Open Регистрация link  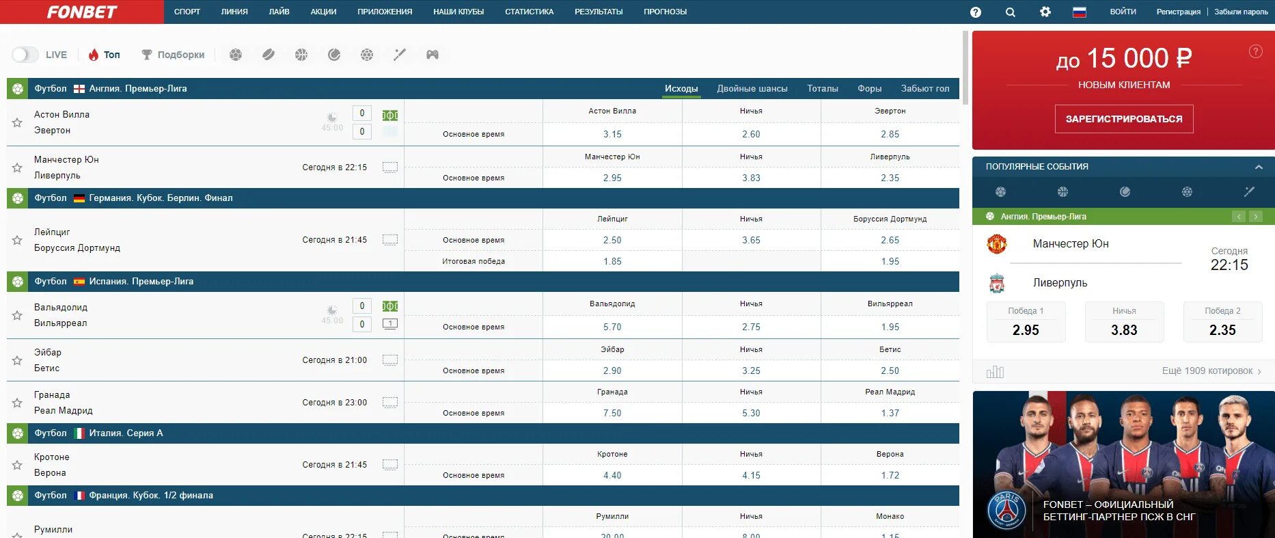pos(1178,12)
